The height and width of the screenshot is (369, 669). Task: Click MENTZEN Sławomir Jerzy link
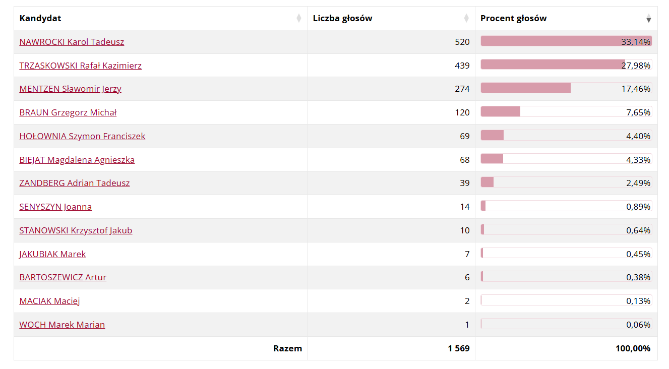tap(70, 89)
